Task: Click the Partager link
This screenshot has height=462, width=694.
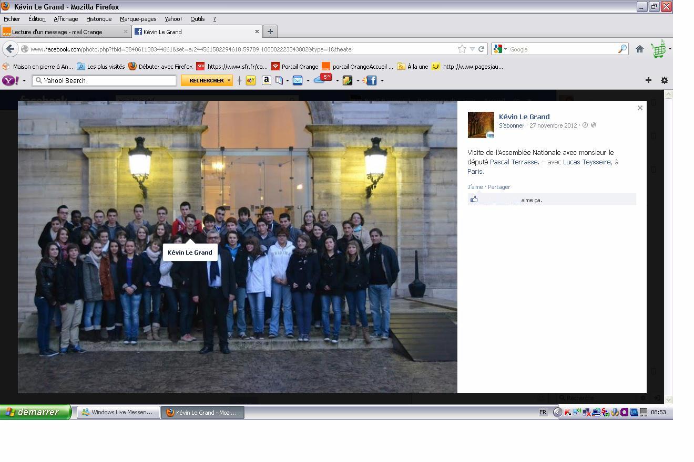Action: 499,187
